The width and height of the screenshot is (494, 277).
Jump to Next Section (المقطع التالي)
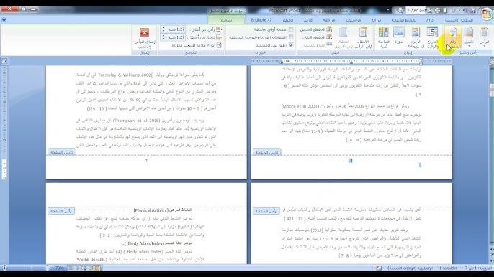point(317,37)
